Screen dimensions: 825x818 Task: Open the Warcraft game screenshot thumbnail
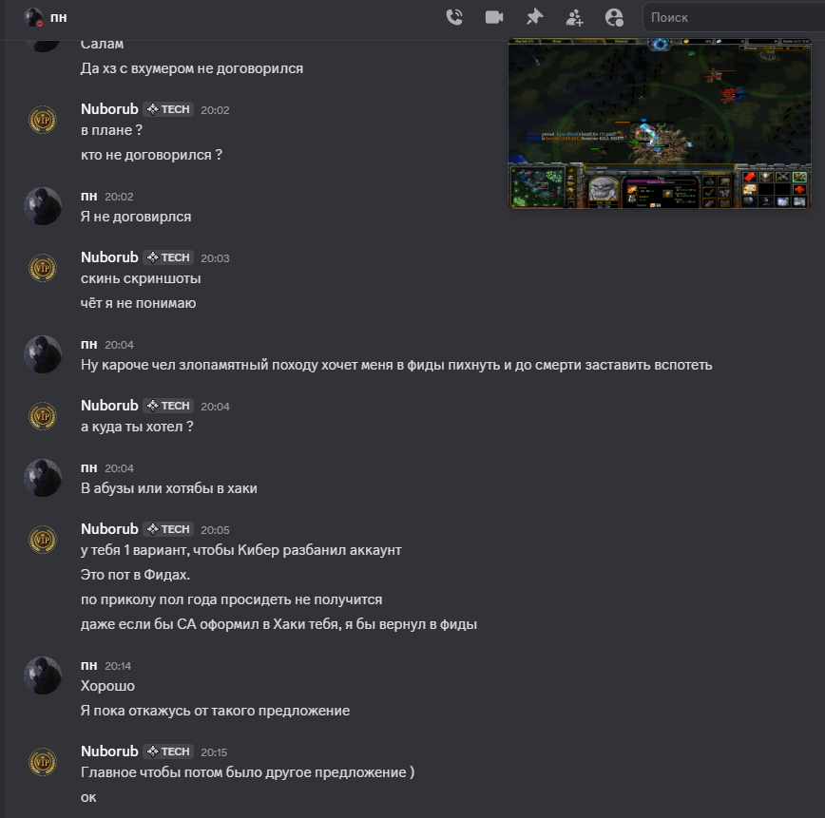[x=660, y=124]
